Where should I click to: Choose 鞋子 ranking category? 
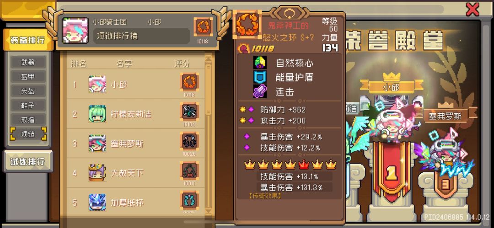(28, 106)
